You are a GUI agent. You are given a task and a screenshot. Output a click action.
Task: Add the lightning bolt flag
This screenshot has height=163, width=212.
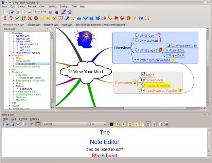pyautogui.click(x=135, y=18)
